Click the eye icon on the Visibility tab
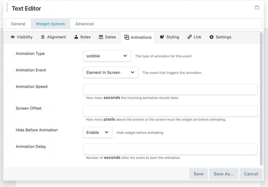The image size is (268, 187). point(13,37)
